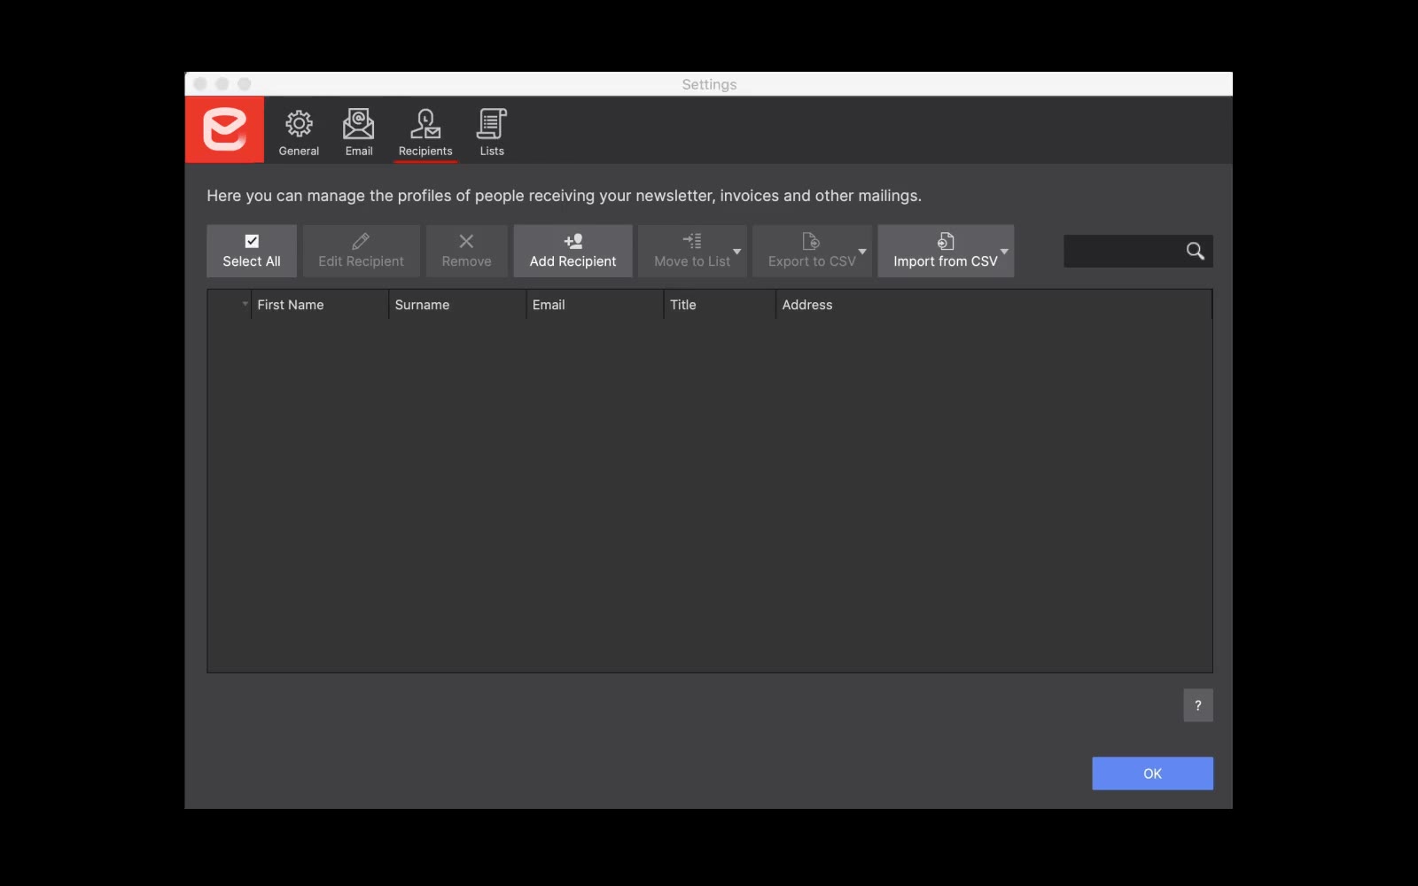This screenshot has height=886, width=1418.
Task: Toggle the Select All checkbox
Action: coord(251,240)
